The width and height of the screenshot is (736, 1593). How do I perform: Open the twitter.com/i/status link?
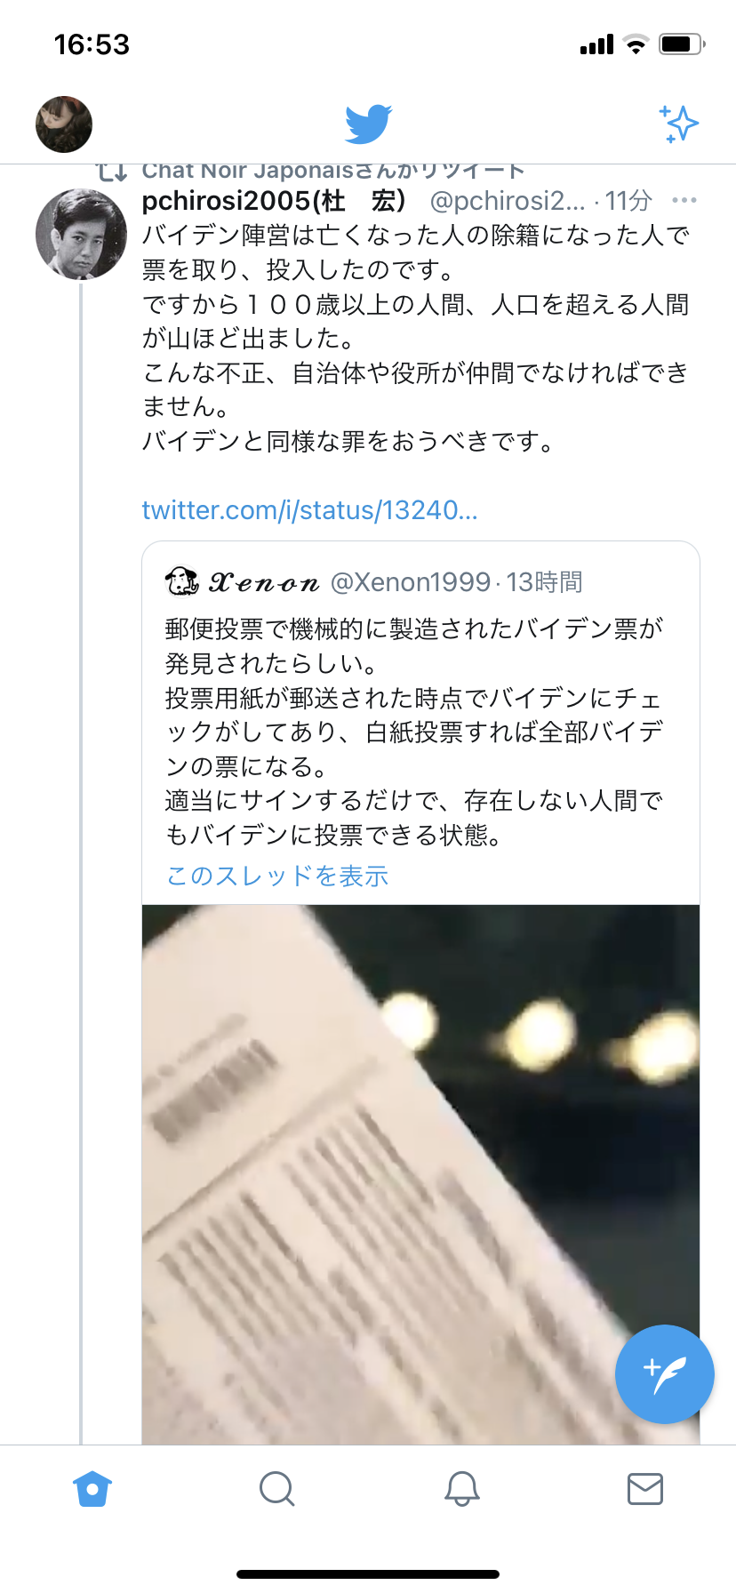[x=309, y=510]
